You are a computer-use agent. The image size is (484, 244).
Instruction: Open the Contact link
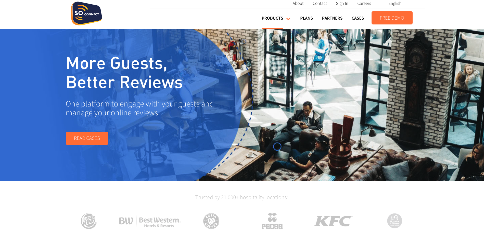320,3
